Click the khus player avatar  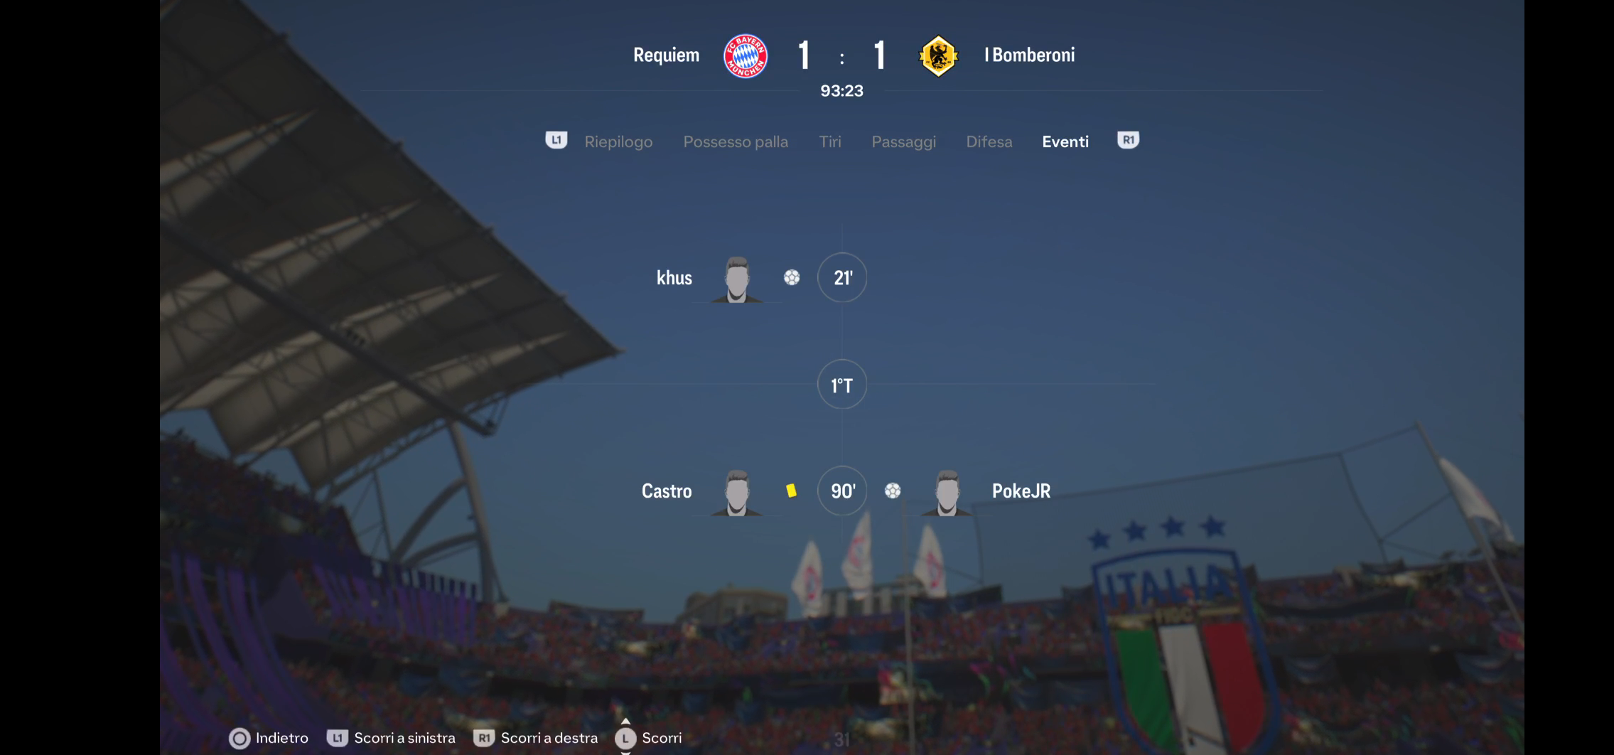(x=737, y=279)
